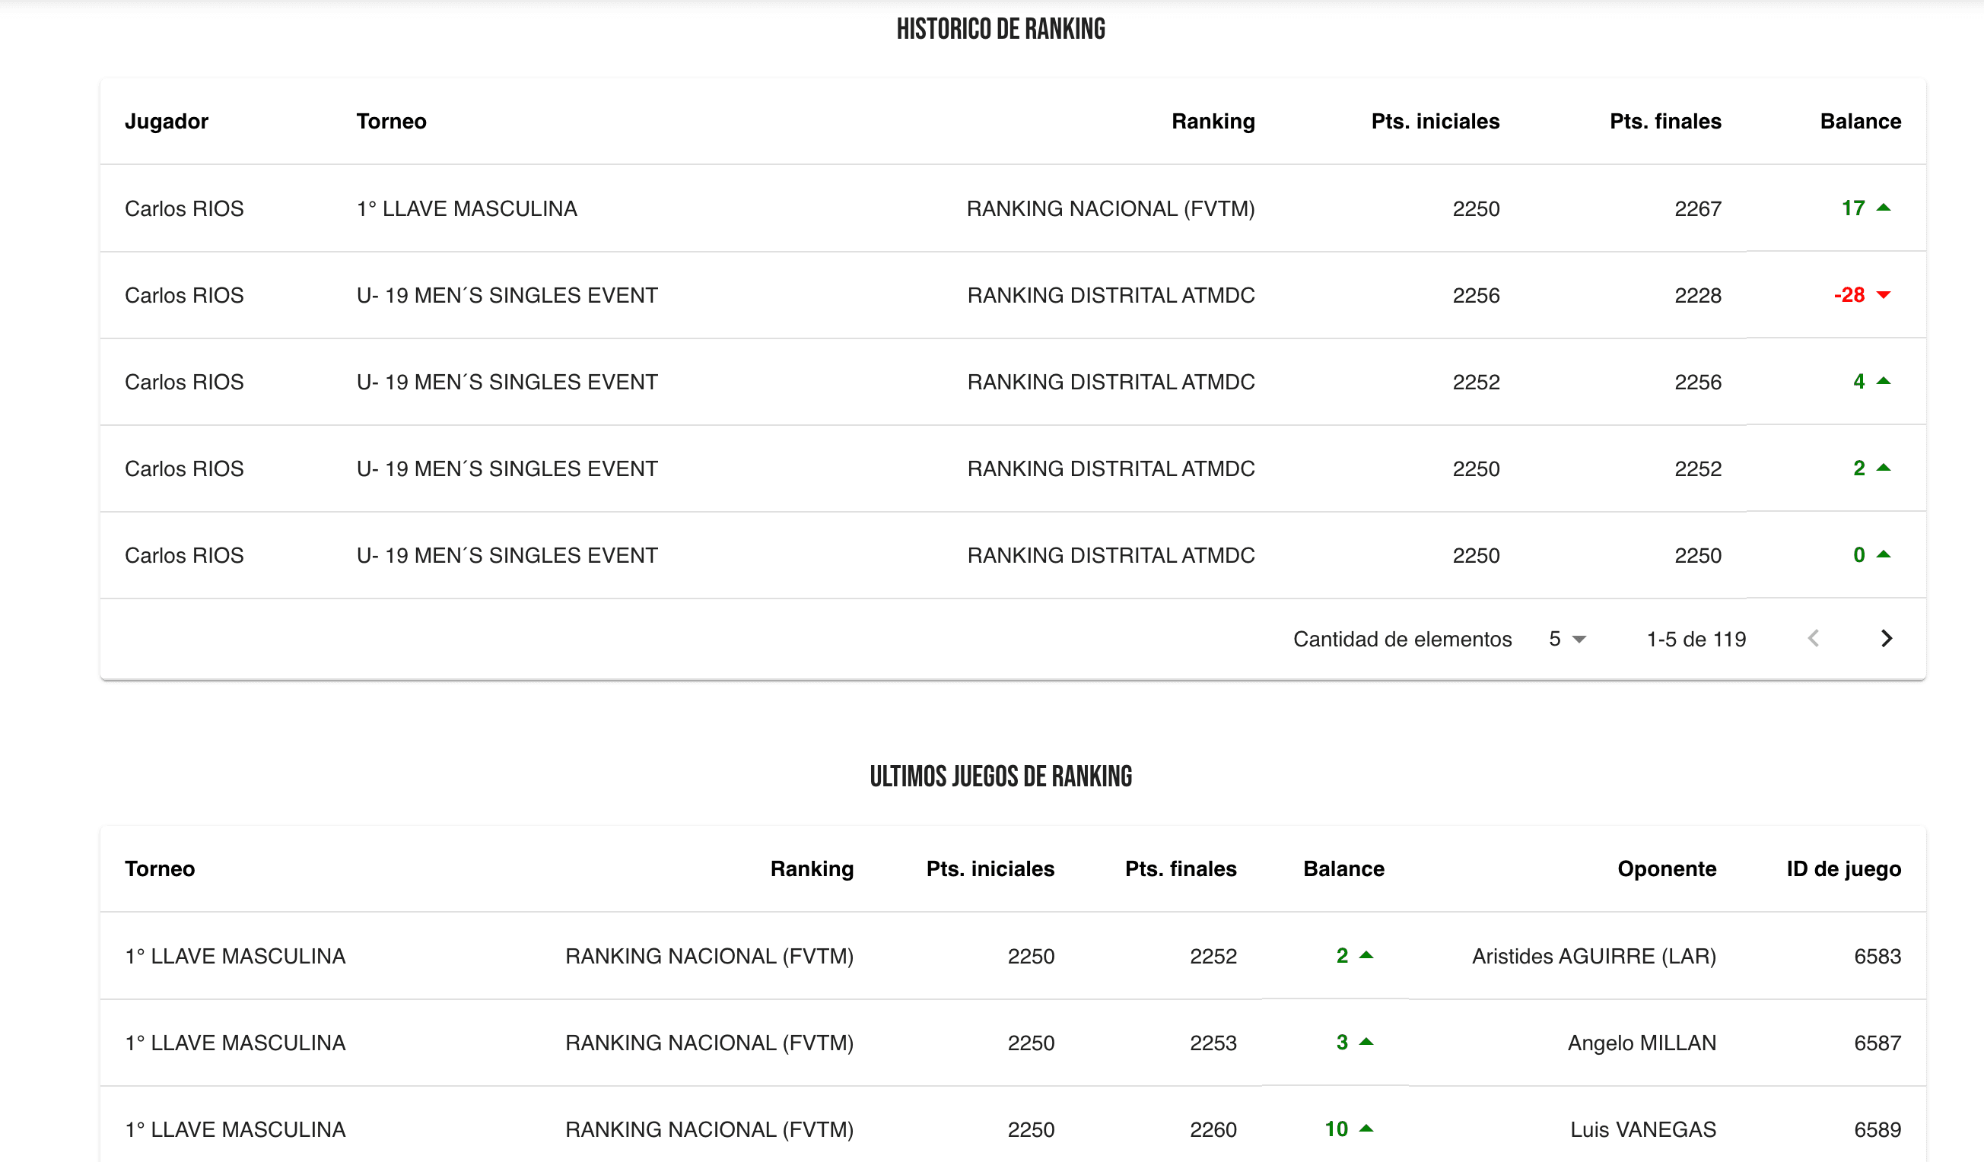Click the previous page chevron arrow
1984x1162 pixels.
1813,639
